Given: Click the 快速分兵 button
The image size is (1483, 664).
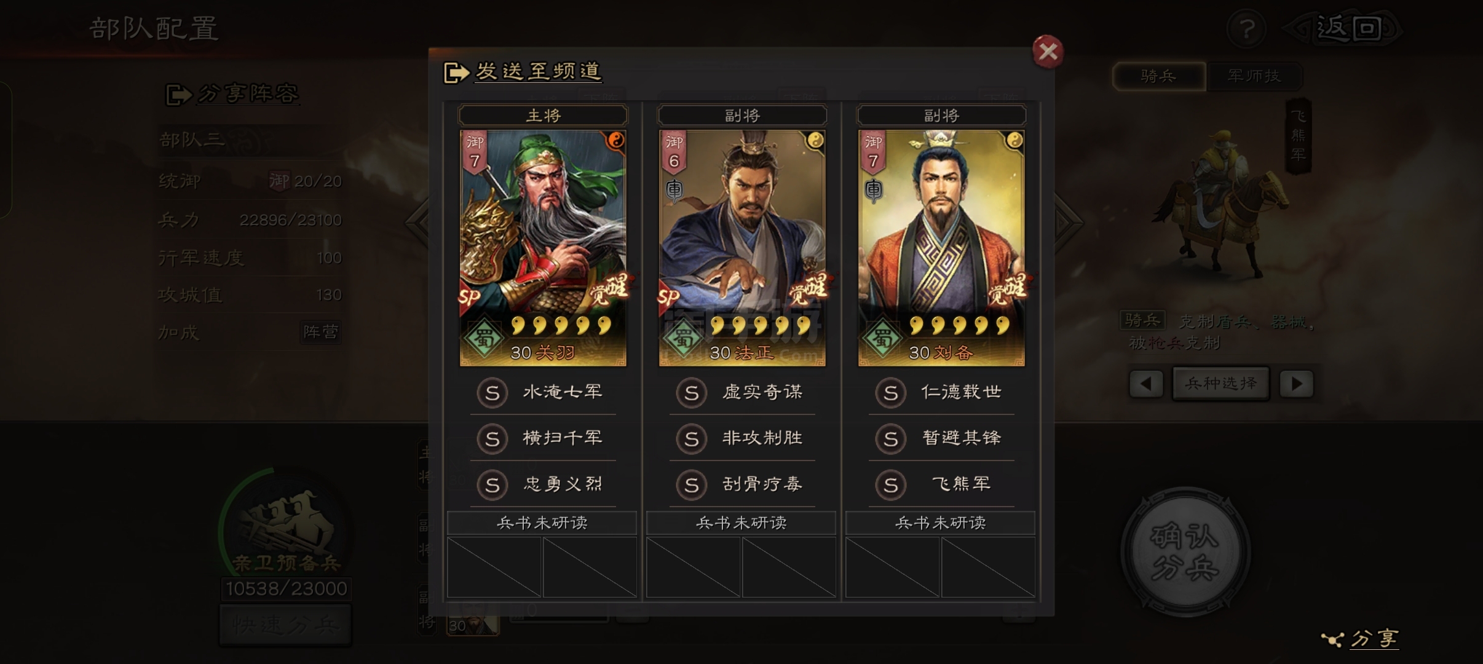Looking at the screenshot, I should [285, 625].
